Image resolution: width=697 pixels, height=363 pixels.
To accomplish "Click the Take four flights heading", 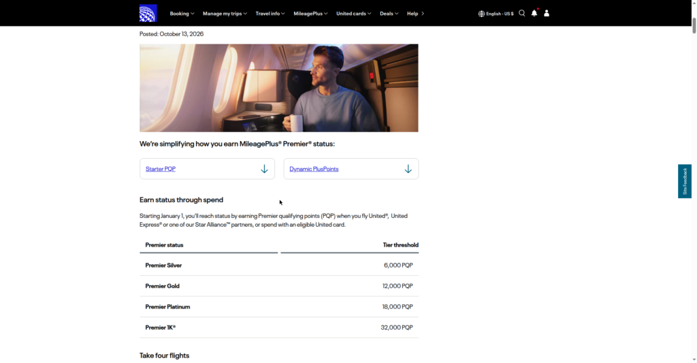I will 165,356.
